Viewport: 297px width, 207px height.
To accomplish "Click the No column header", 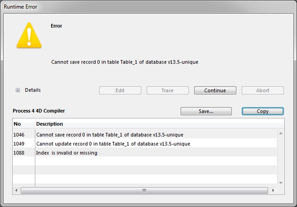I will click(23, 124).
